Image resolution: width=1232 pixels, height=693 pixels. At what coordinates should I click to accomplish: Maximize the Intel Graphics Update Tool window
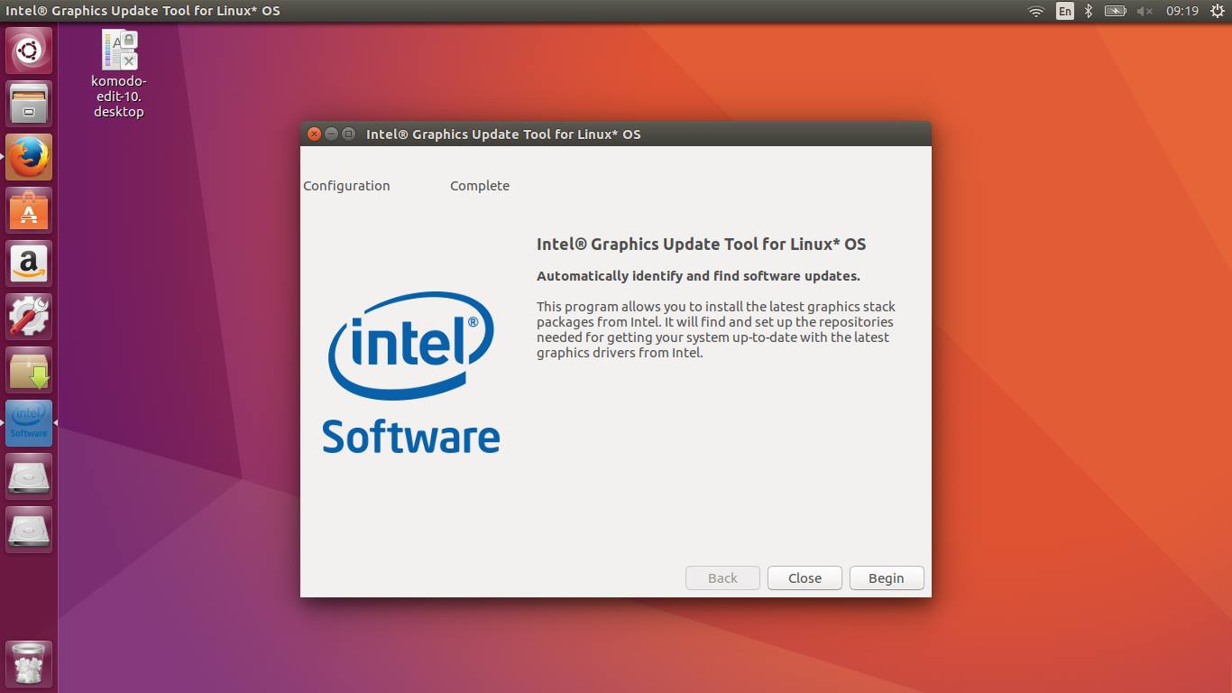tap(348, 134)
